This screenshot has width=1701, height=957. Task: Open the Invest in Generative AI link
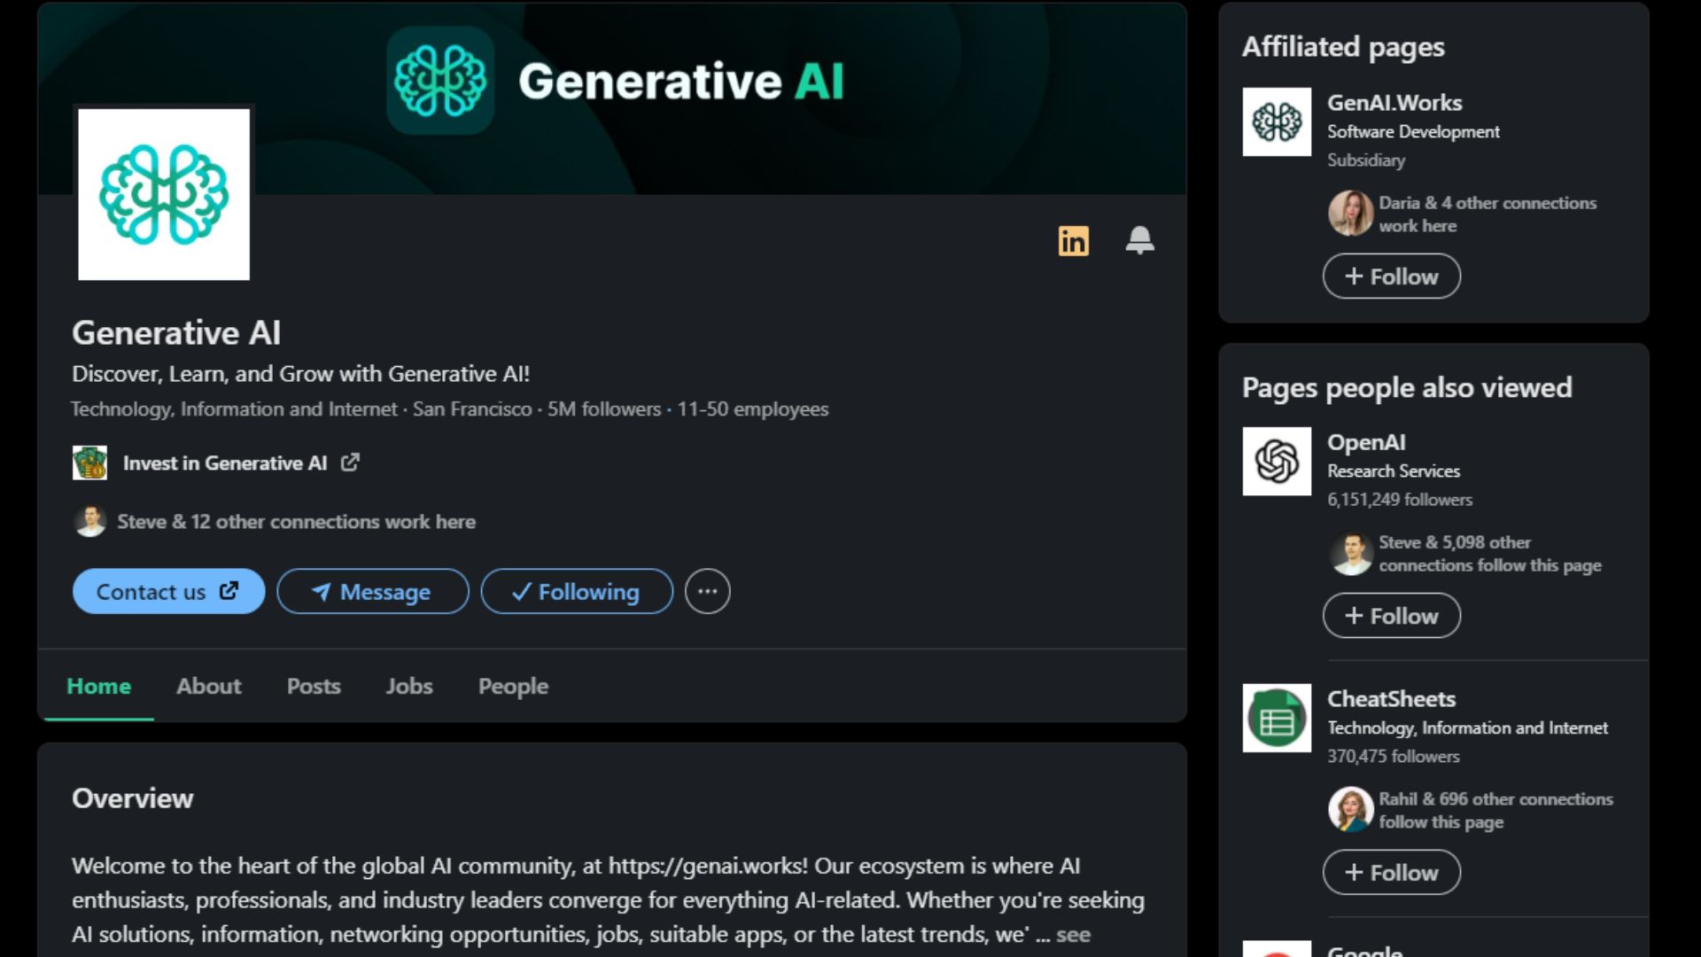click(225, 463)
